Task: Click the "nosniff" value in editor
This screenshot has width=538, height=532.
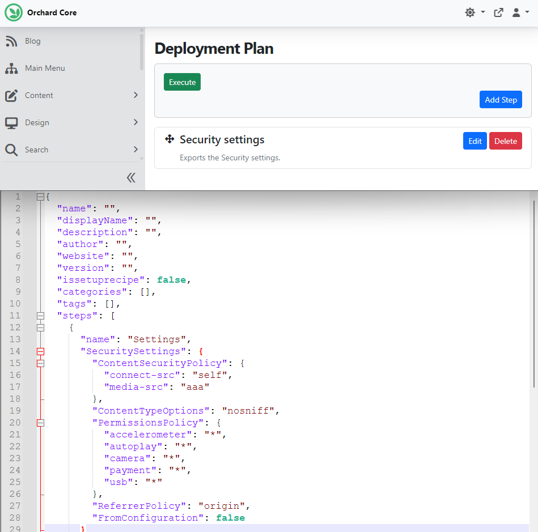Action: click(248, 411)
